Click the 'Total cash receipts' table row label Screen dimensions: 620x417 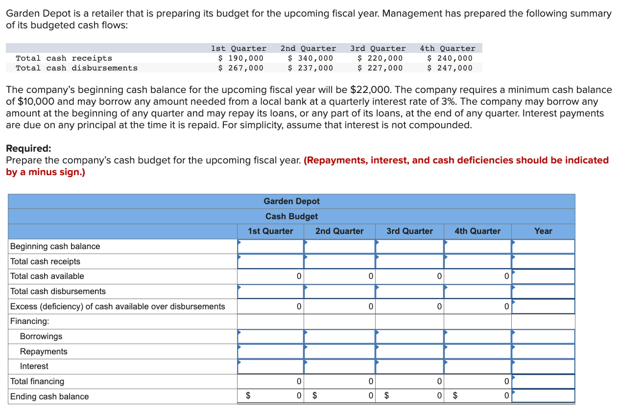[x=45, y=261]
